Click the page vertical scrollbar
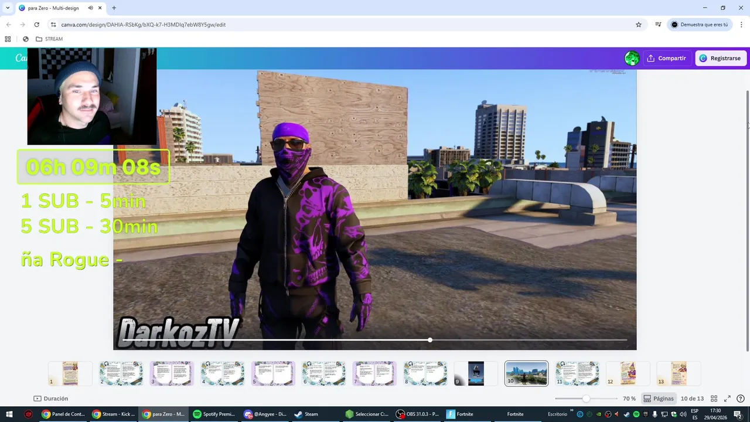The height and width of the screenshot is (422, 750). (747, 220)
